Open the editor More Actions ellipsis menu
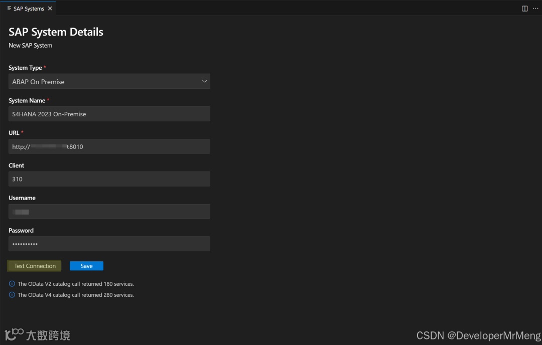 pyautogui.click(x=535, y=9)
